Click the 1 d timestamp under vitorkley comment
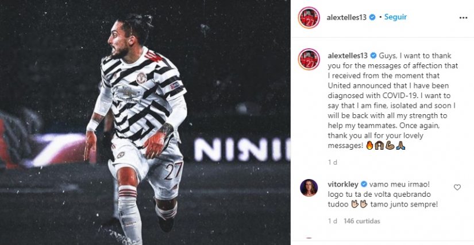This screenshot has width=474, height=245. pos(333,221)
